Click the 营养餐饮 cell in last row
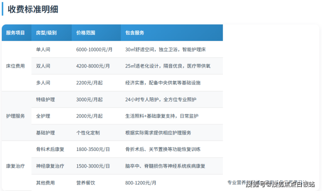Viewport: 322px width, 191px height. [x=86, y=183]
